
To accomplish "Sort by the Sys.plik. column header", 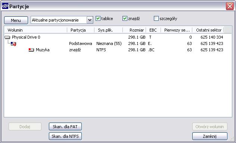I will [109, 30].
